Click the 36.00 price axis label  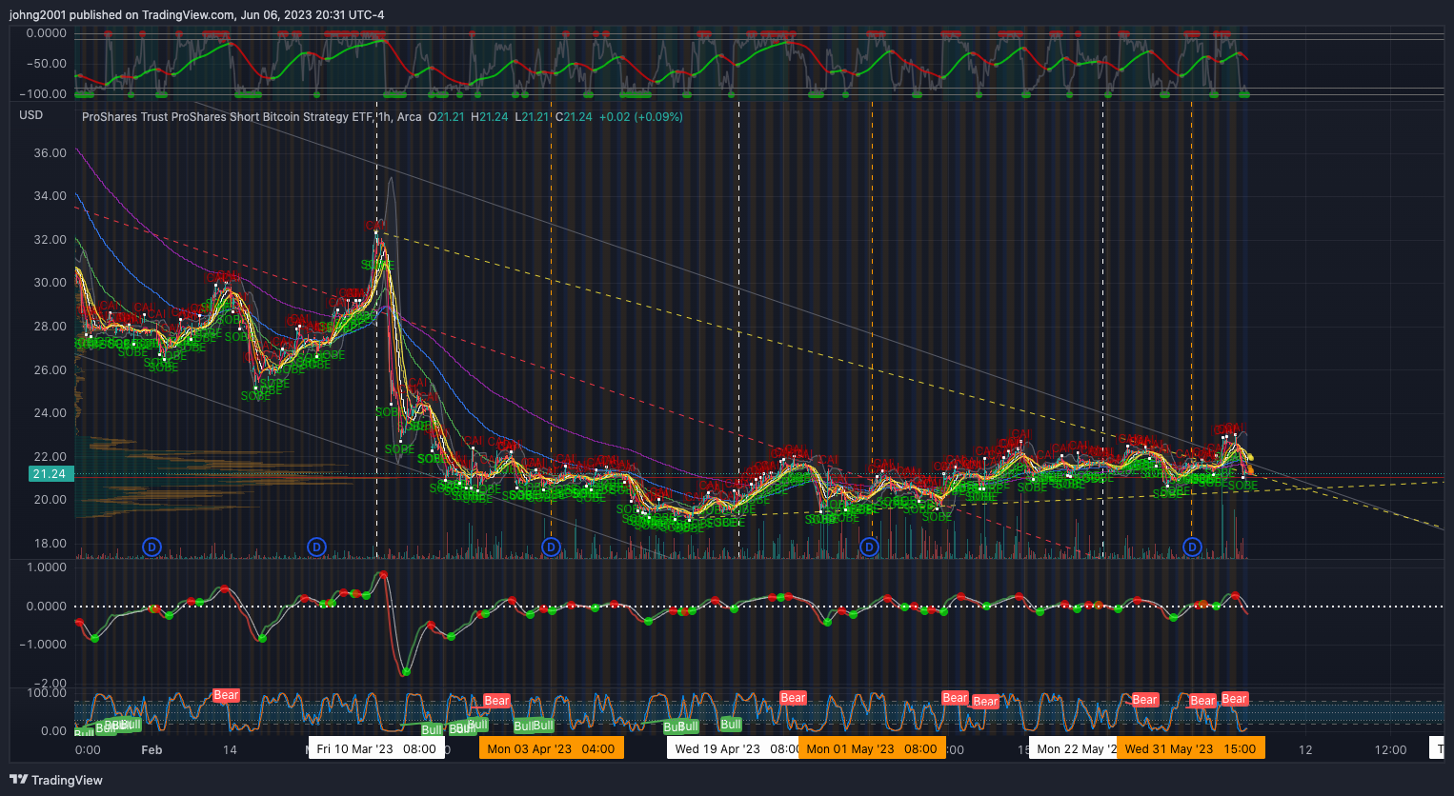(50, 152)
